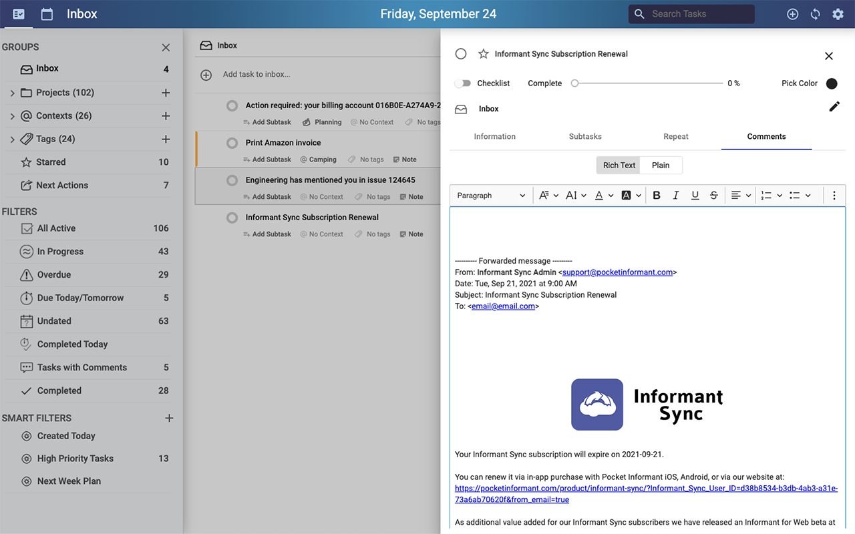Open the line height dropdown

tap(576, 196)
